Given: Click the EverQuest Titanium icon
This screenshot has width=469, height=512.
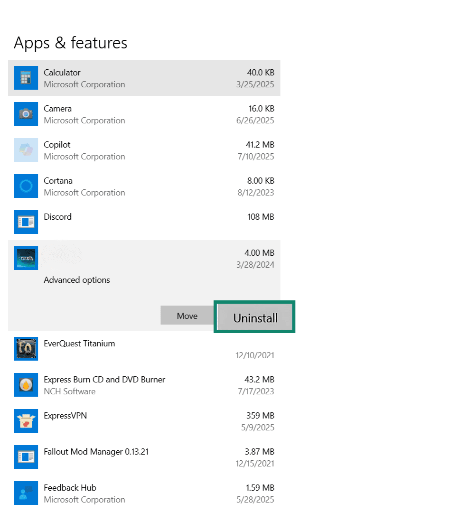Looking at the screenshot, I should click(26, 349).
